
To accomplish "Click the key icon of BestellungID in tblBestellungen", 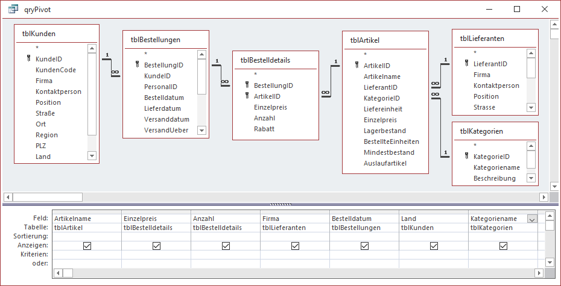I will 137,65.
